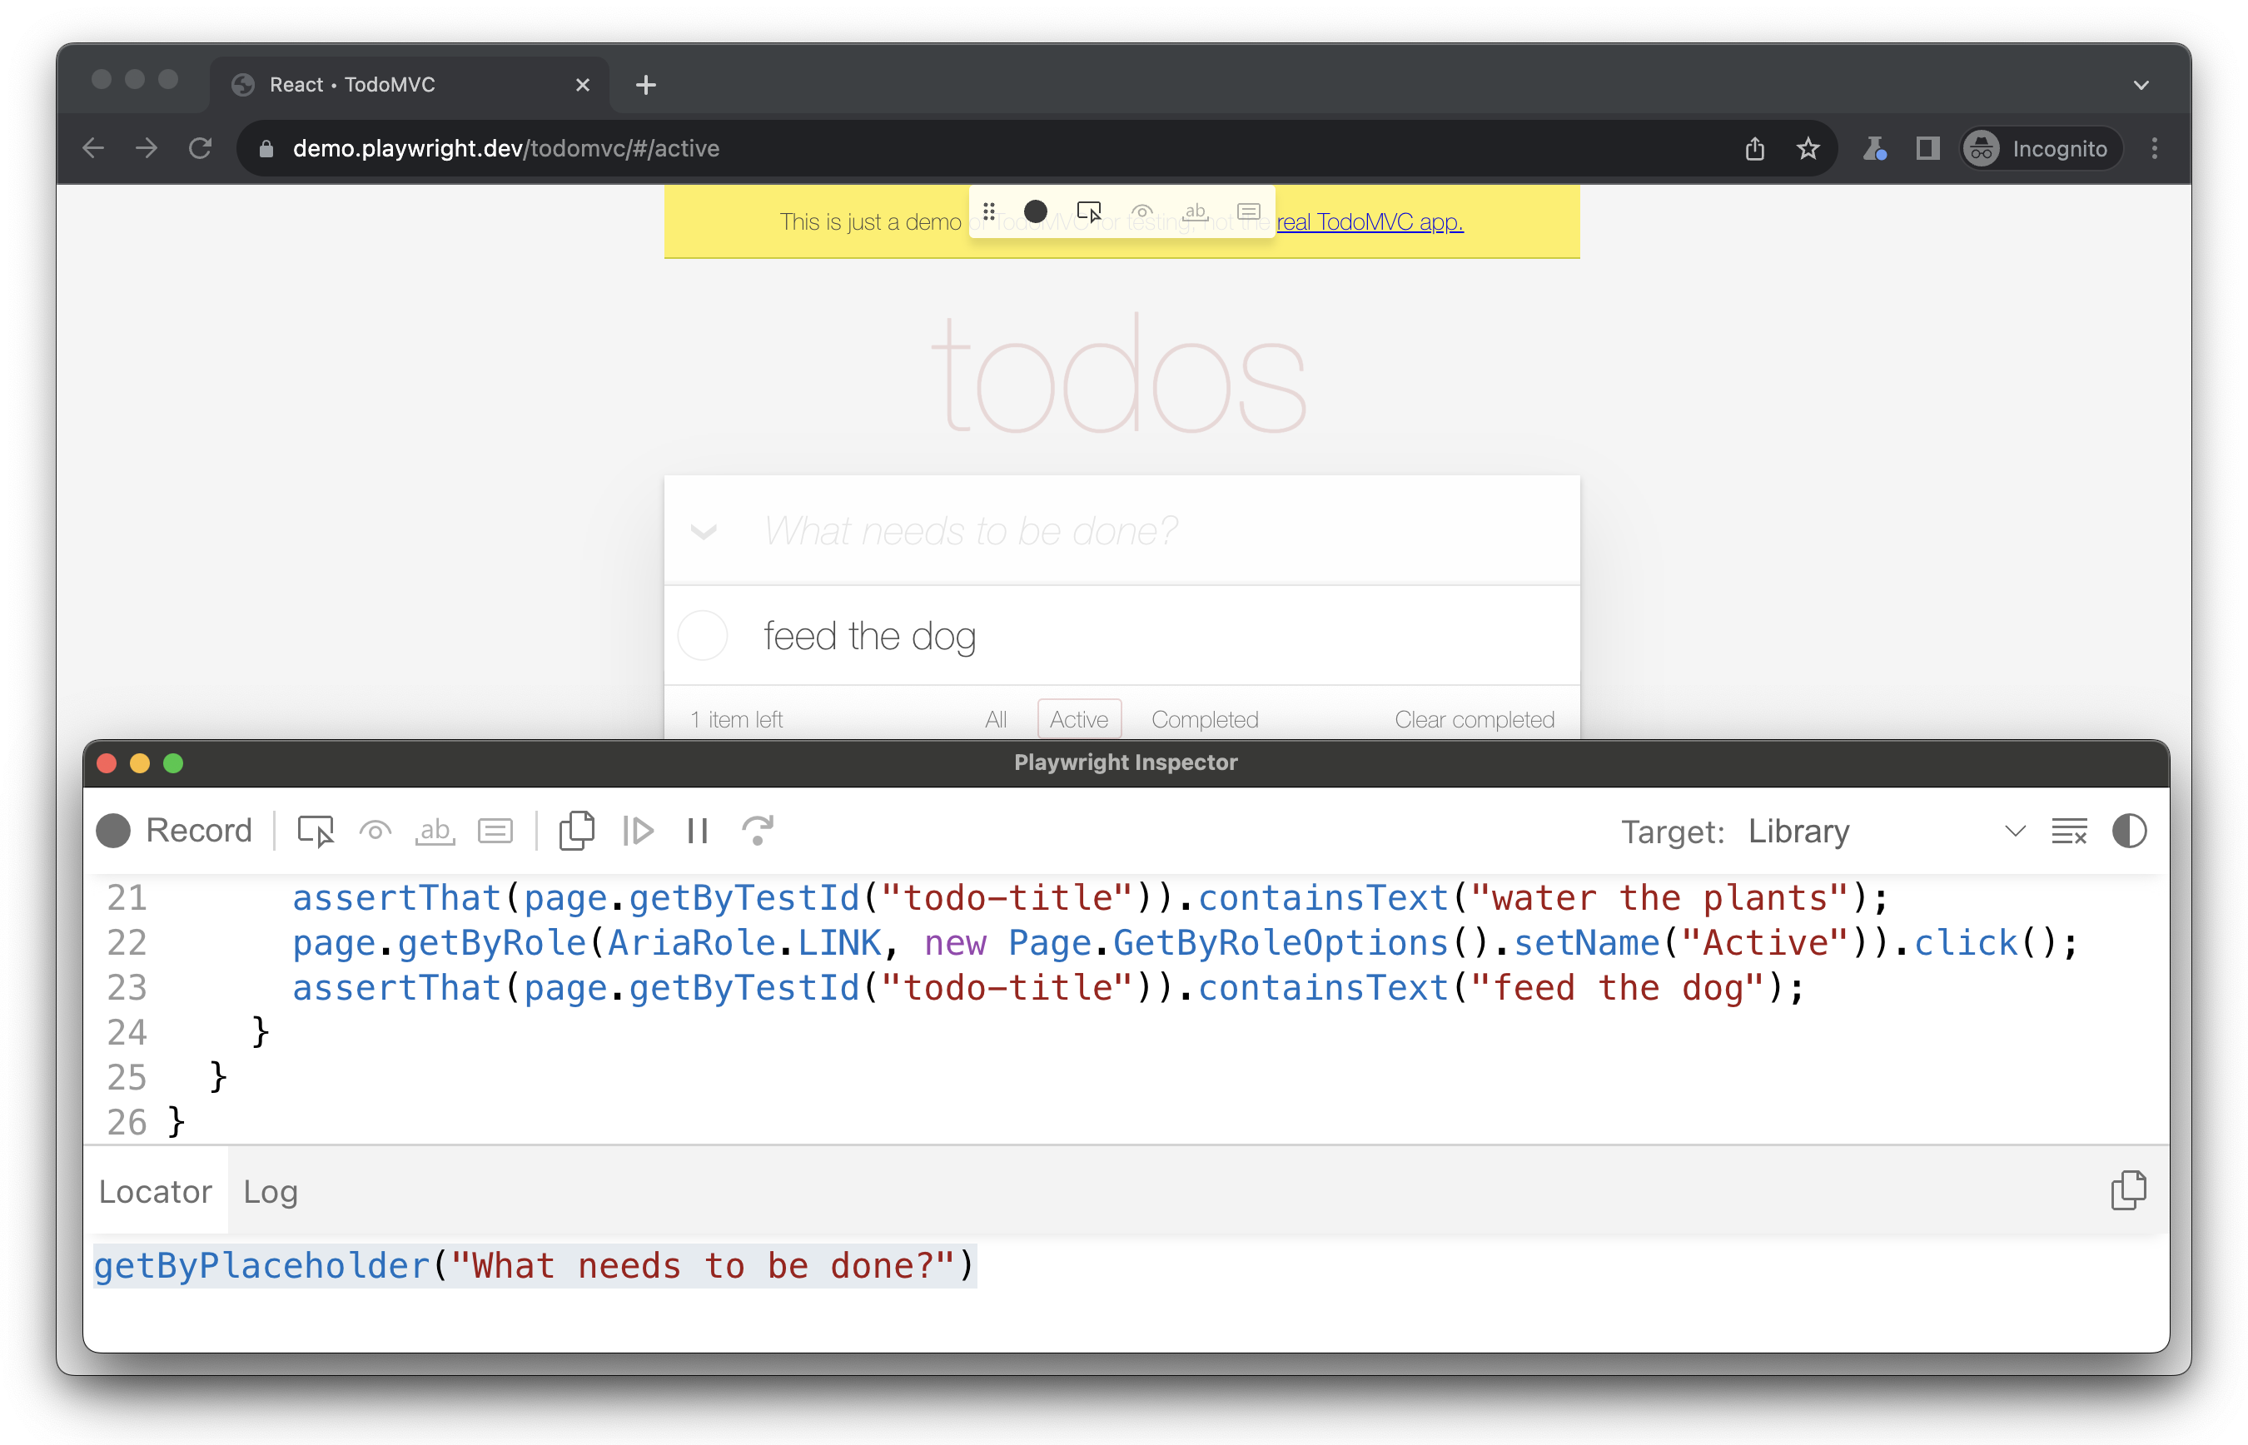The image size is (2248, 1445).
Task: Click code line 23 'feed the dog' assertion
Action: point(1047,987)
